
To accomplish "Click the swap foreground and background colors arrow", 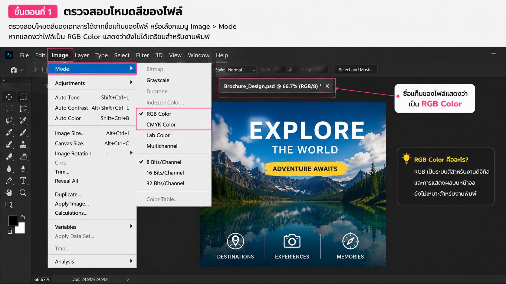I will tap(23, 217).
